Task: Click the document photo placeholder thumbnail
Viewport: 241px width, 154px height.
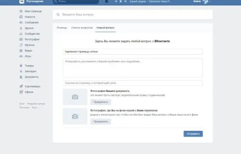Action: 75,97
